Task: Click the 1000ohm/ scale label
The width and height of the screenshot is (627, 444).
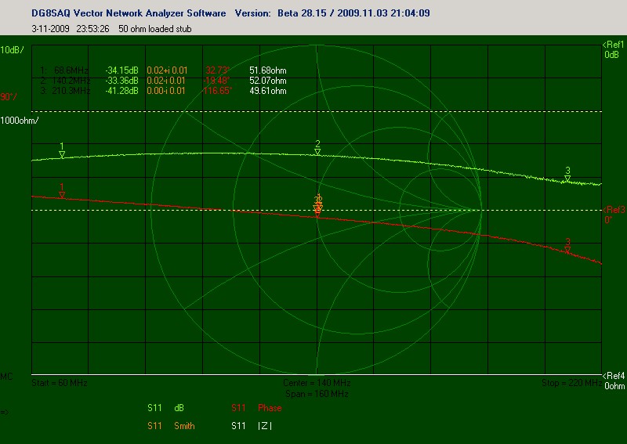Action: pos(19,121)
